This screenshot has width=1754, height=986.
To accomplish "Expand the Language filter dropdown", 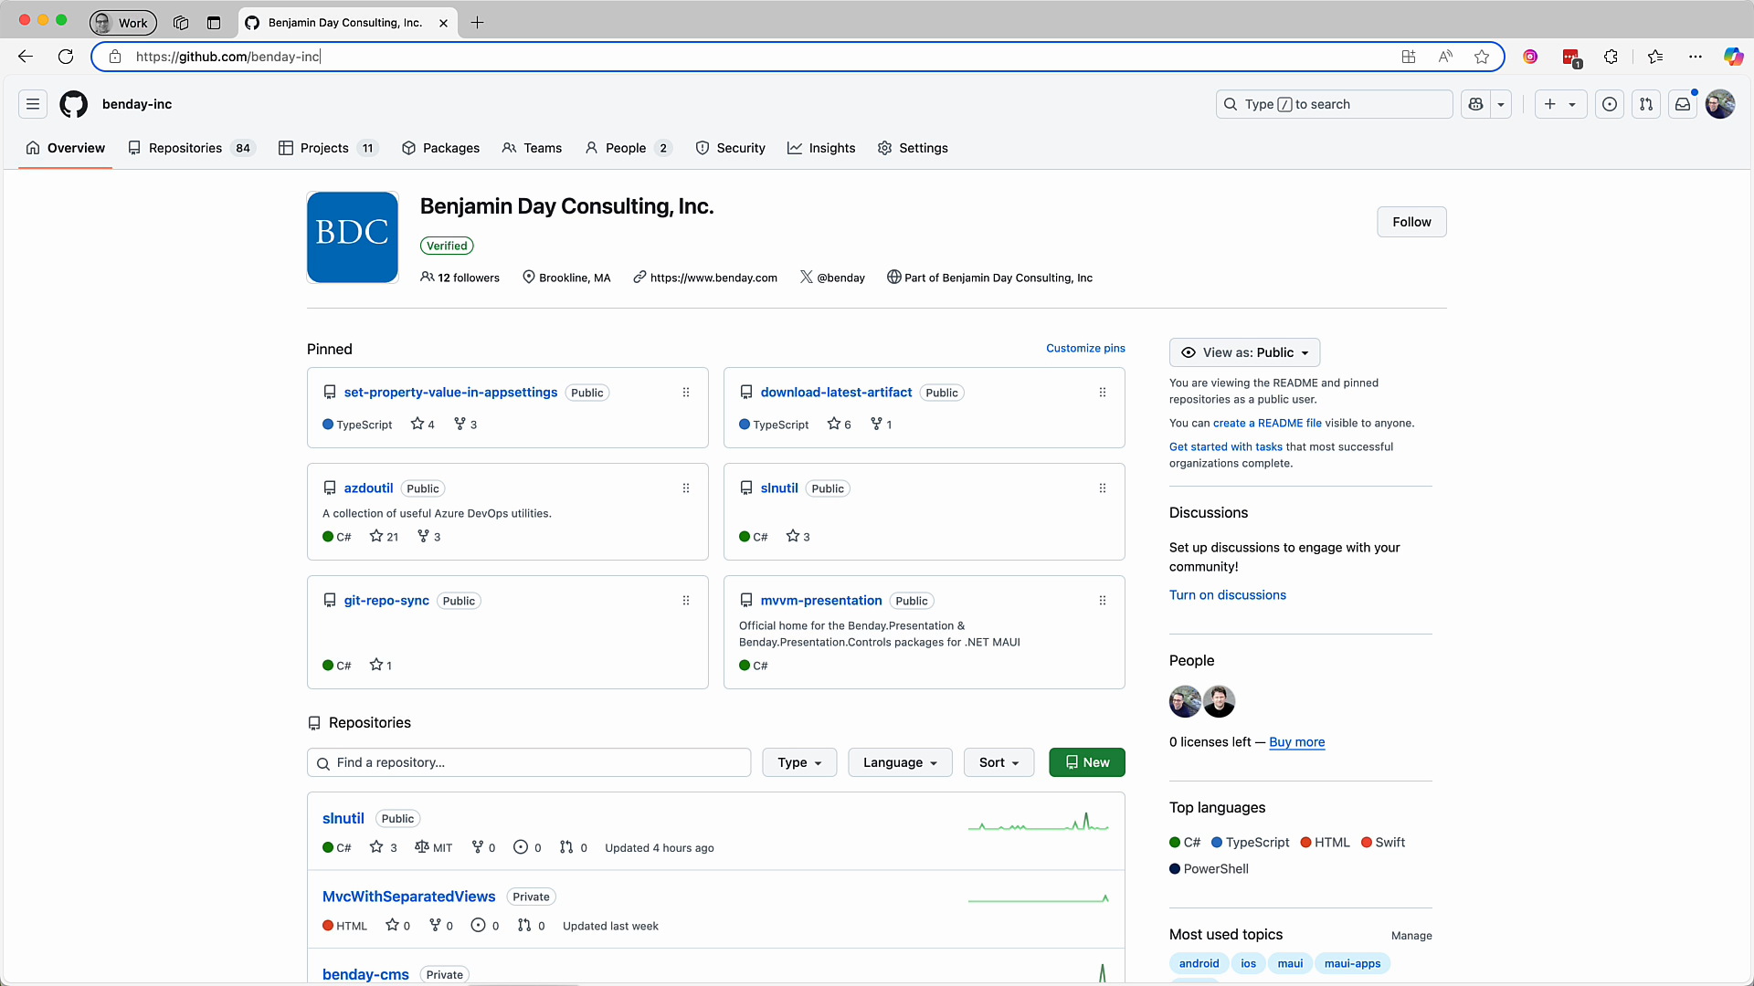I will [900, 762].
